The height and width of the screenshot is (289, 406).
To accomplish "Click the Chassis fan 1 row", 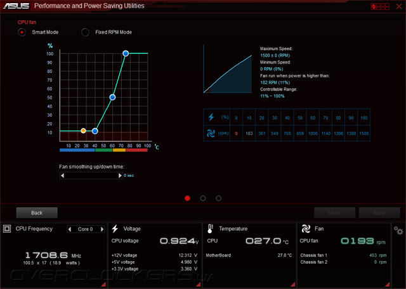I will point(343,255).
